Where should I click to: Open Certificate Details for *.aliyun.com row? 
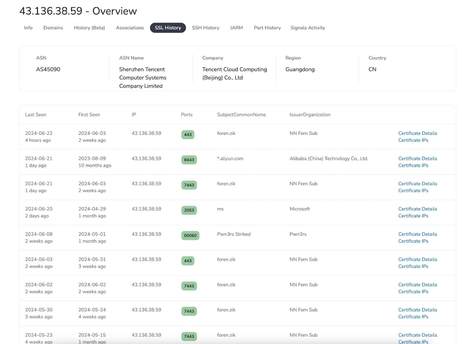pos(418,158)
